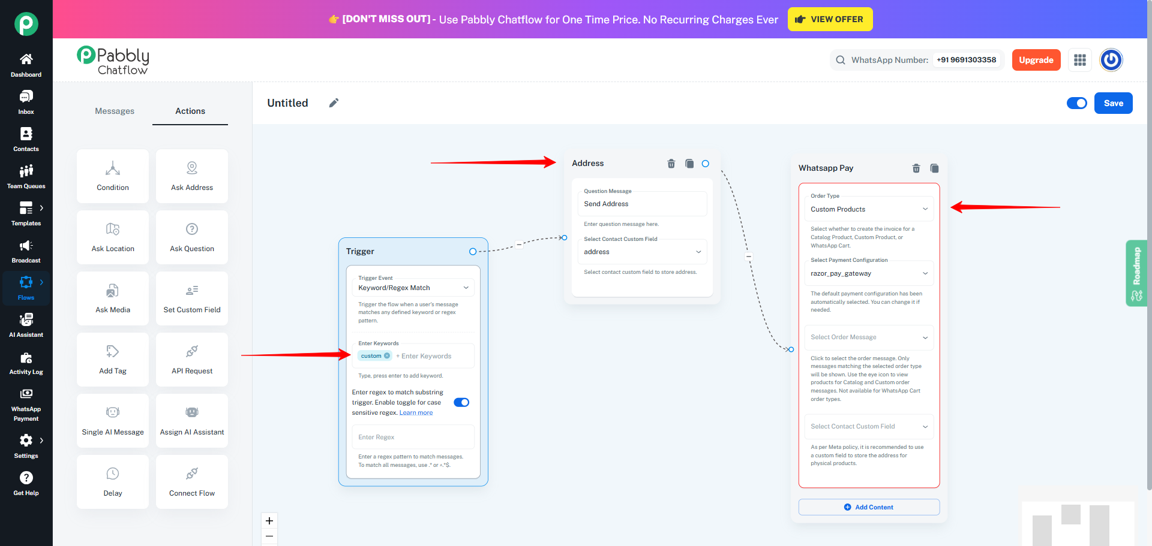This screenshot has height=546, width=1152.
Task: Open Broadcast section
Action: point(26,251)
